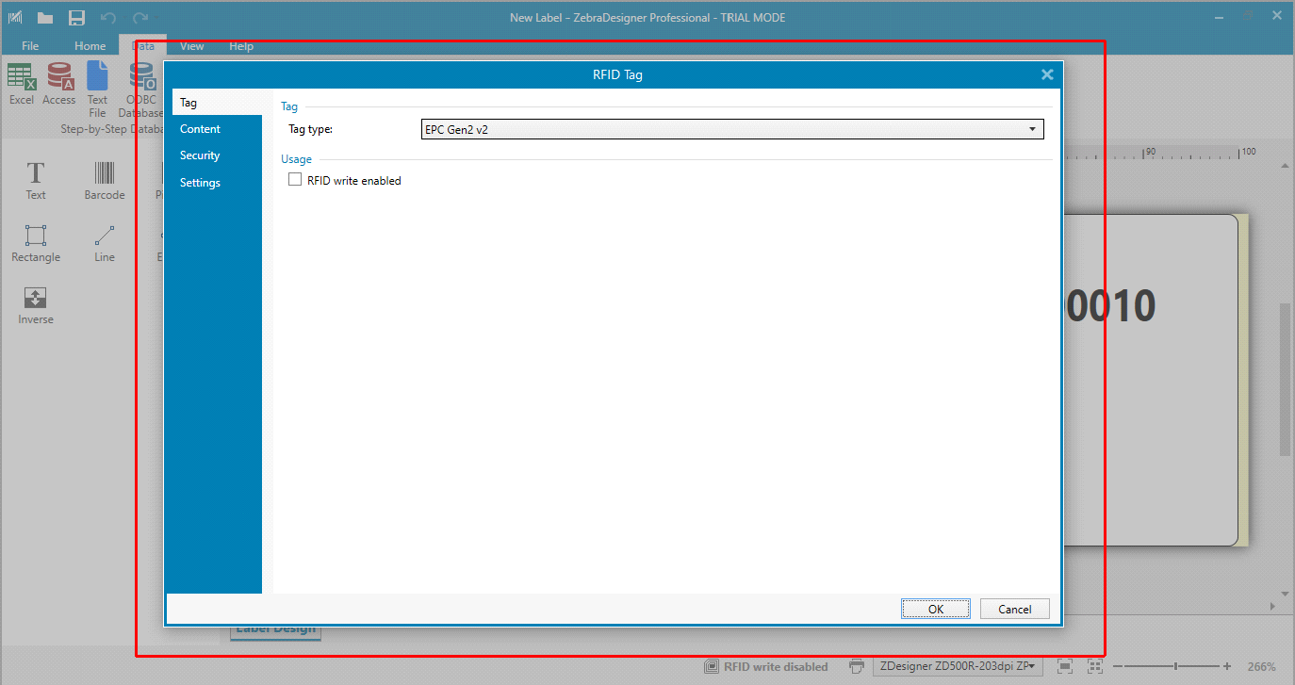Image resolution: width=1295 pixels, height=685 pixels.
Task: Pick the Rectangle shape tool
Action: tap(36, 236)
